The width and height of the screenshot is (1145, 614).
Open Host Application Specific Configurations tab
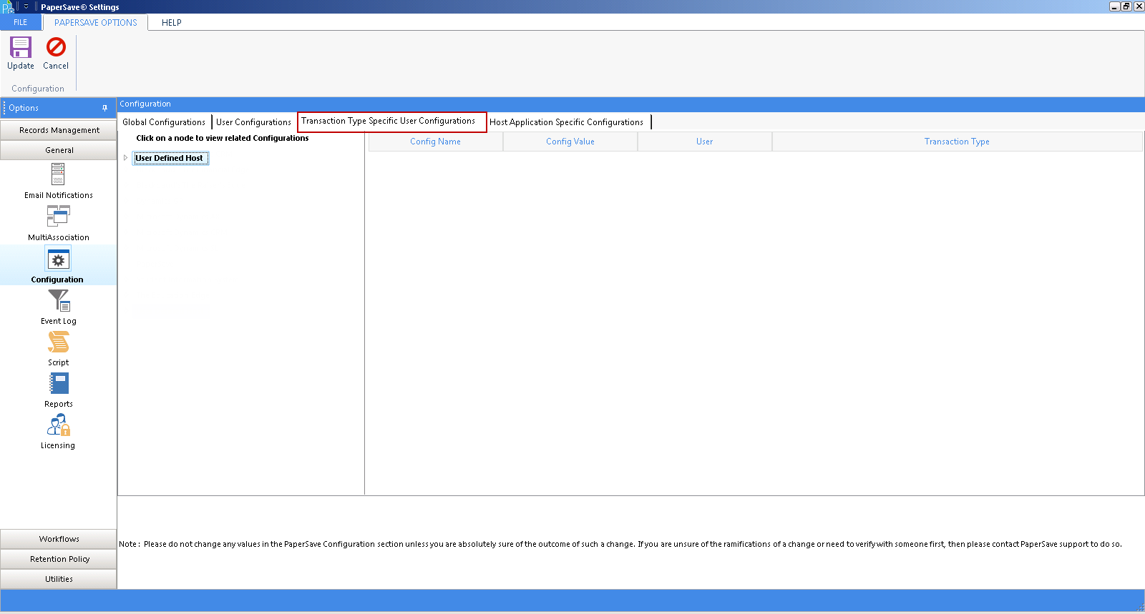click(567, 122)
